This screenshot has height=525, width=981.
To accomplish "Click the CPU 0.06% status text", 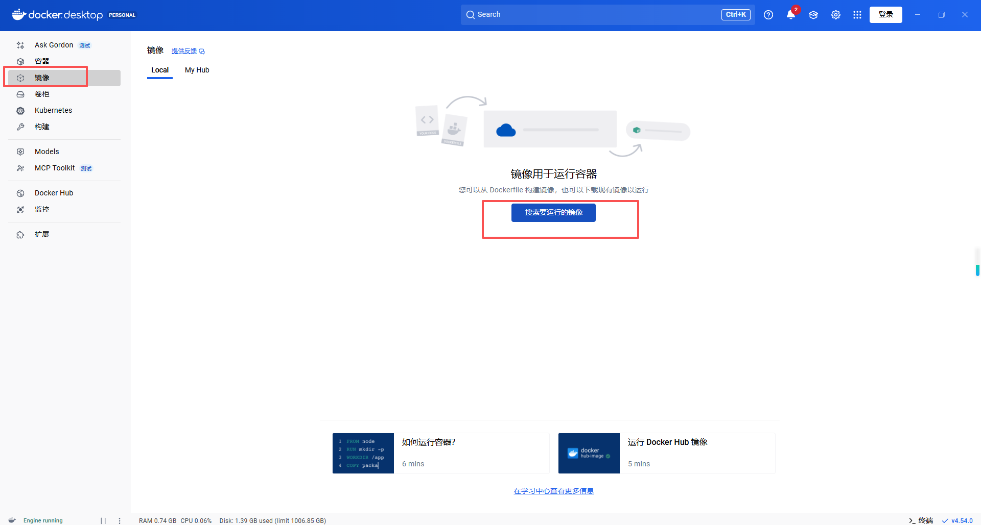I will [196, 520].
